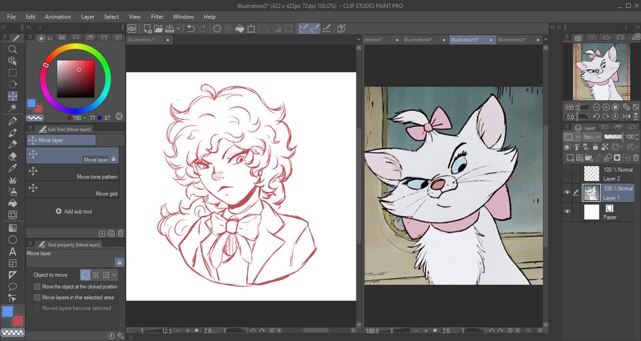Open a file from toolbar
The image size is (641, 341).
pyautogui.click(x=158, y=28)
